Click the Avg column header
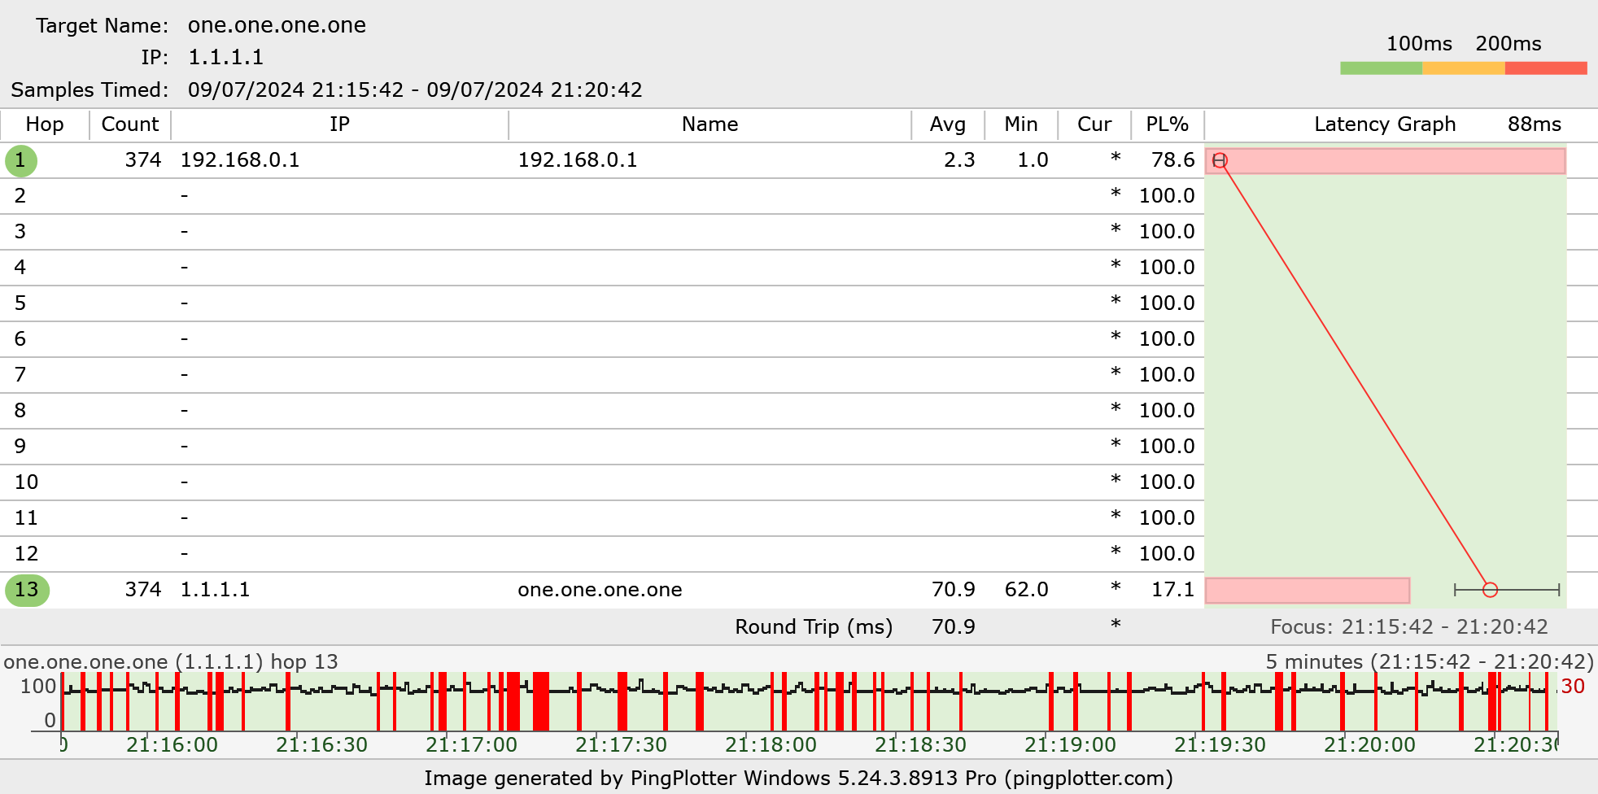Screen dimensions: 1598x794 click(x=947, y=124)
